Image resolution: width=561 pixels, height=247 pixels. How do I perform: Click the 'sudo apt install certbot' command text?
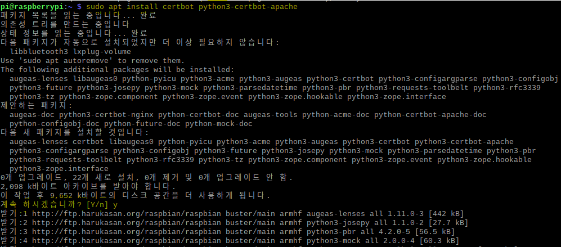coord(141,6)
